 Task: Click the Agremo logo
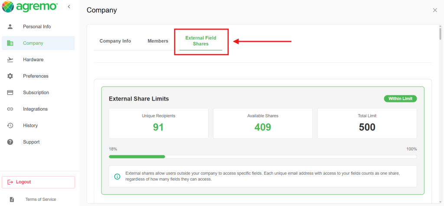point(30,7)
